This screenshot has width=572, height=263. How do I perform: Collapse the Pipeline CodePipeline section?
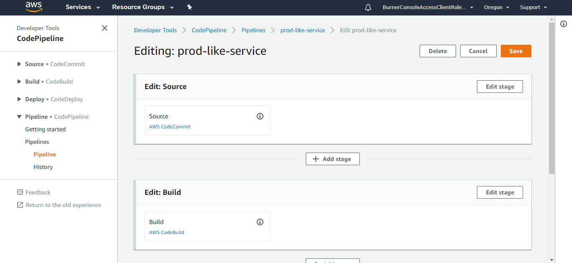tap(53, 117)
